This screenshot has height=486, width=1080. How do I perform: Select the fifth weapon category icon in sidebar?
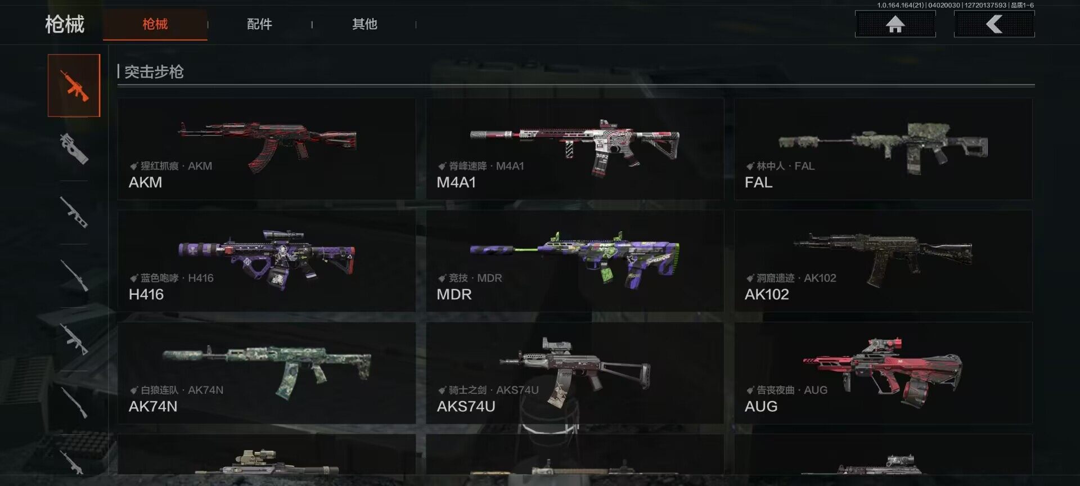click(x=74, y=339)
